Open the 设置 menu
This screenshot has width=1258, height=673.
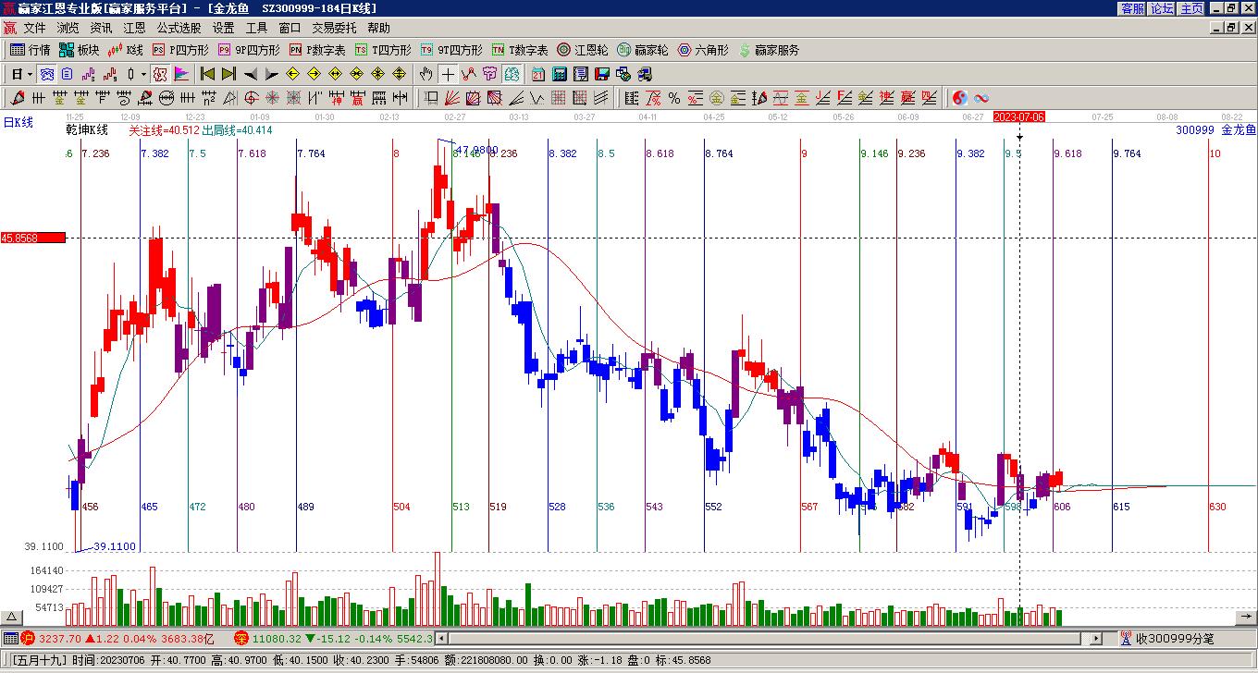(x=223, y=29)
